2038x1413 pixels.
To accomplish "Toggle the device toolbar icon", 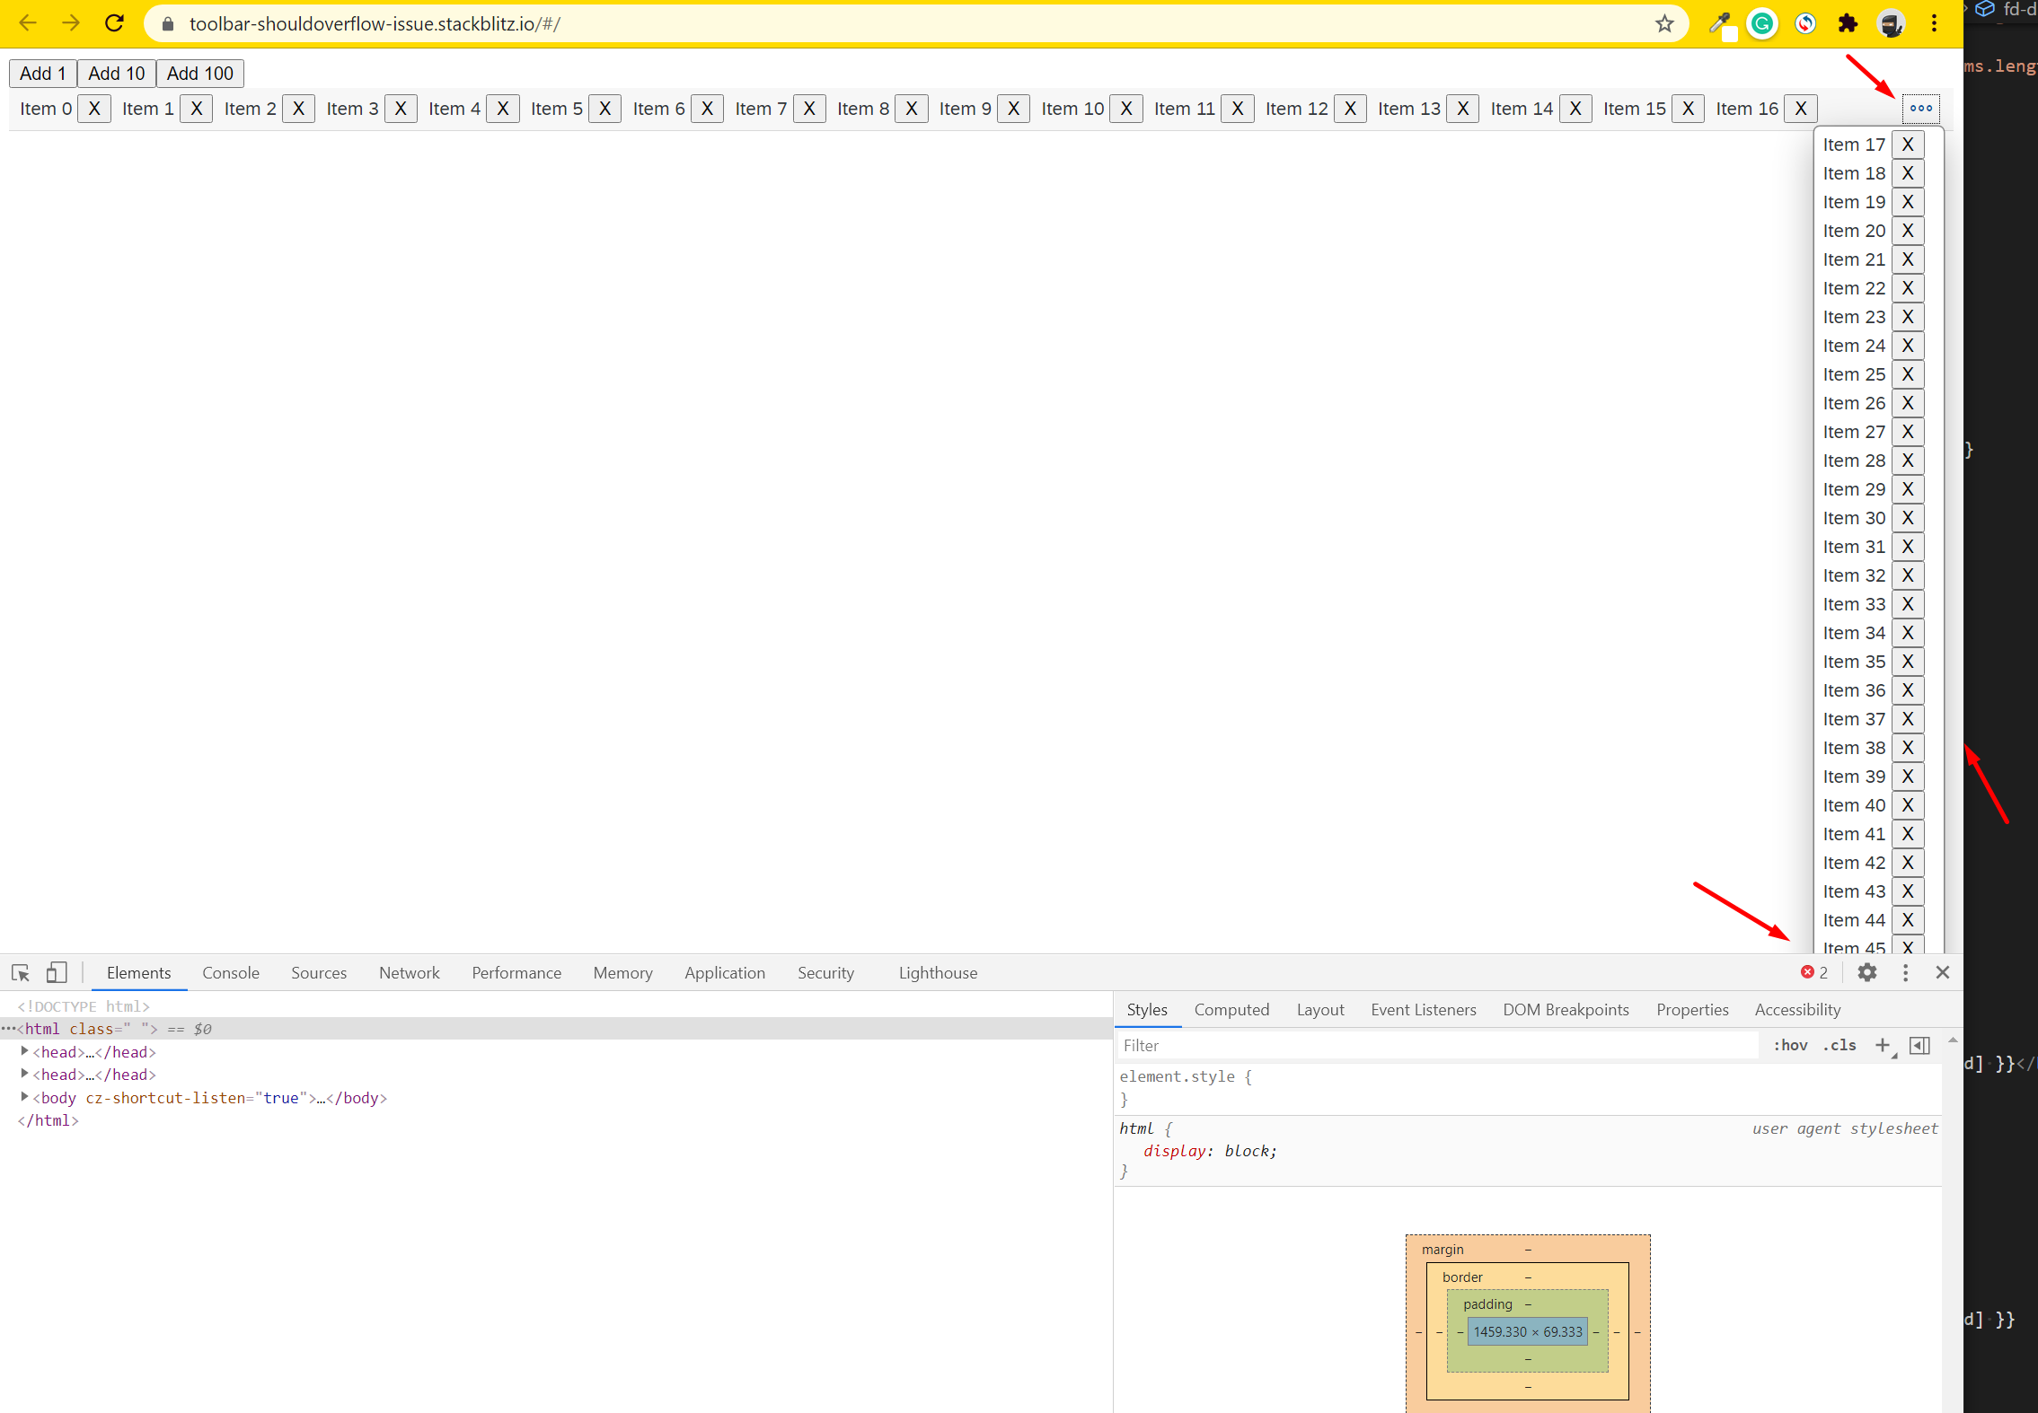I will (x=57, y=972).
